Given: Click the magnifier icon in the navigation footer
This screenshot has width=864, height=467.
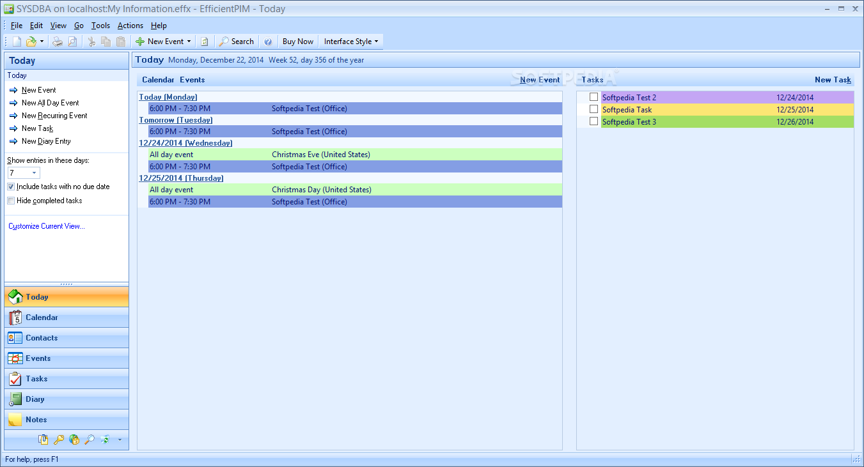Looking at the screenshot, I should (90, 440).
